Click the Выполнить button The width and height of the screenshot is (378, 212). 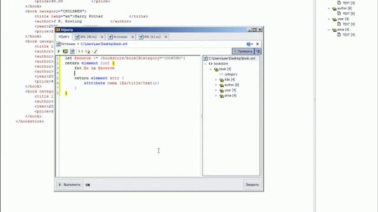coord(70,184)
